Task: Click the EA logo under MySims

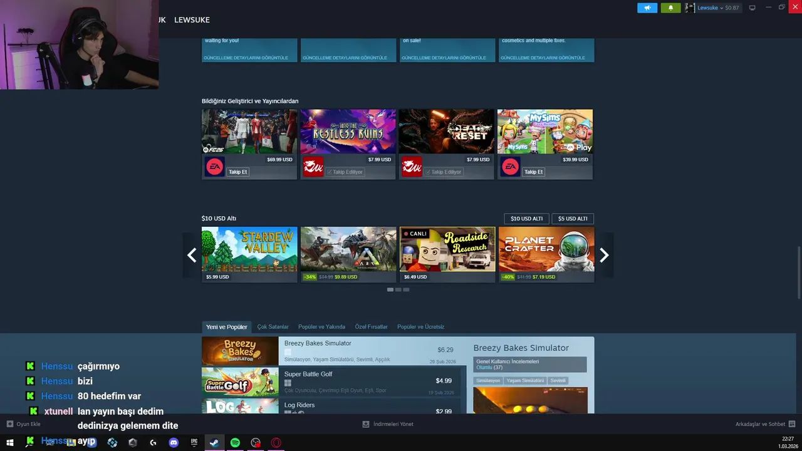Action: 510,167
